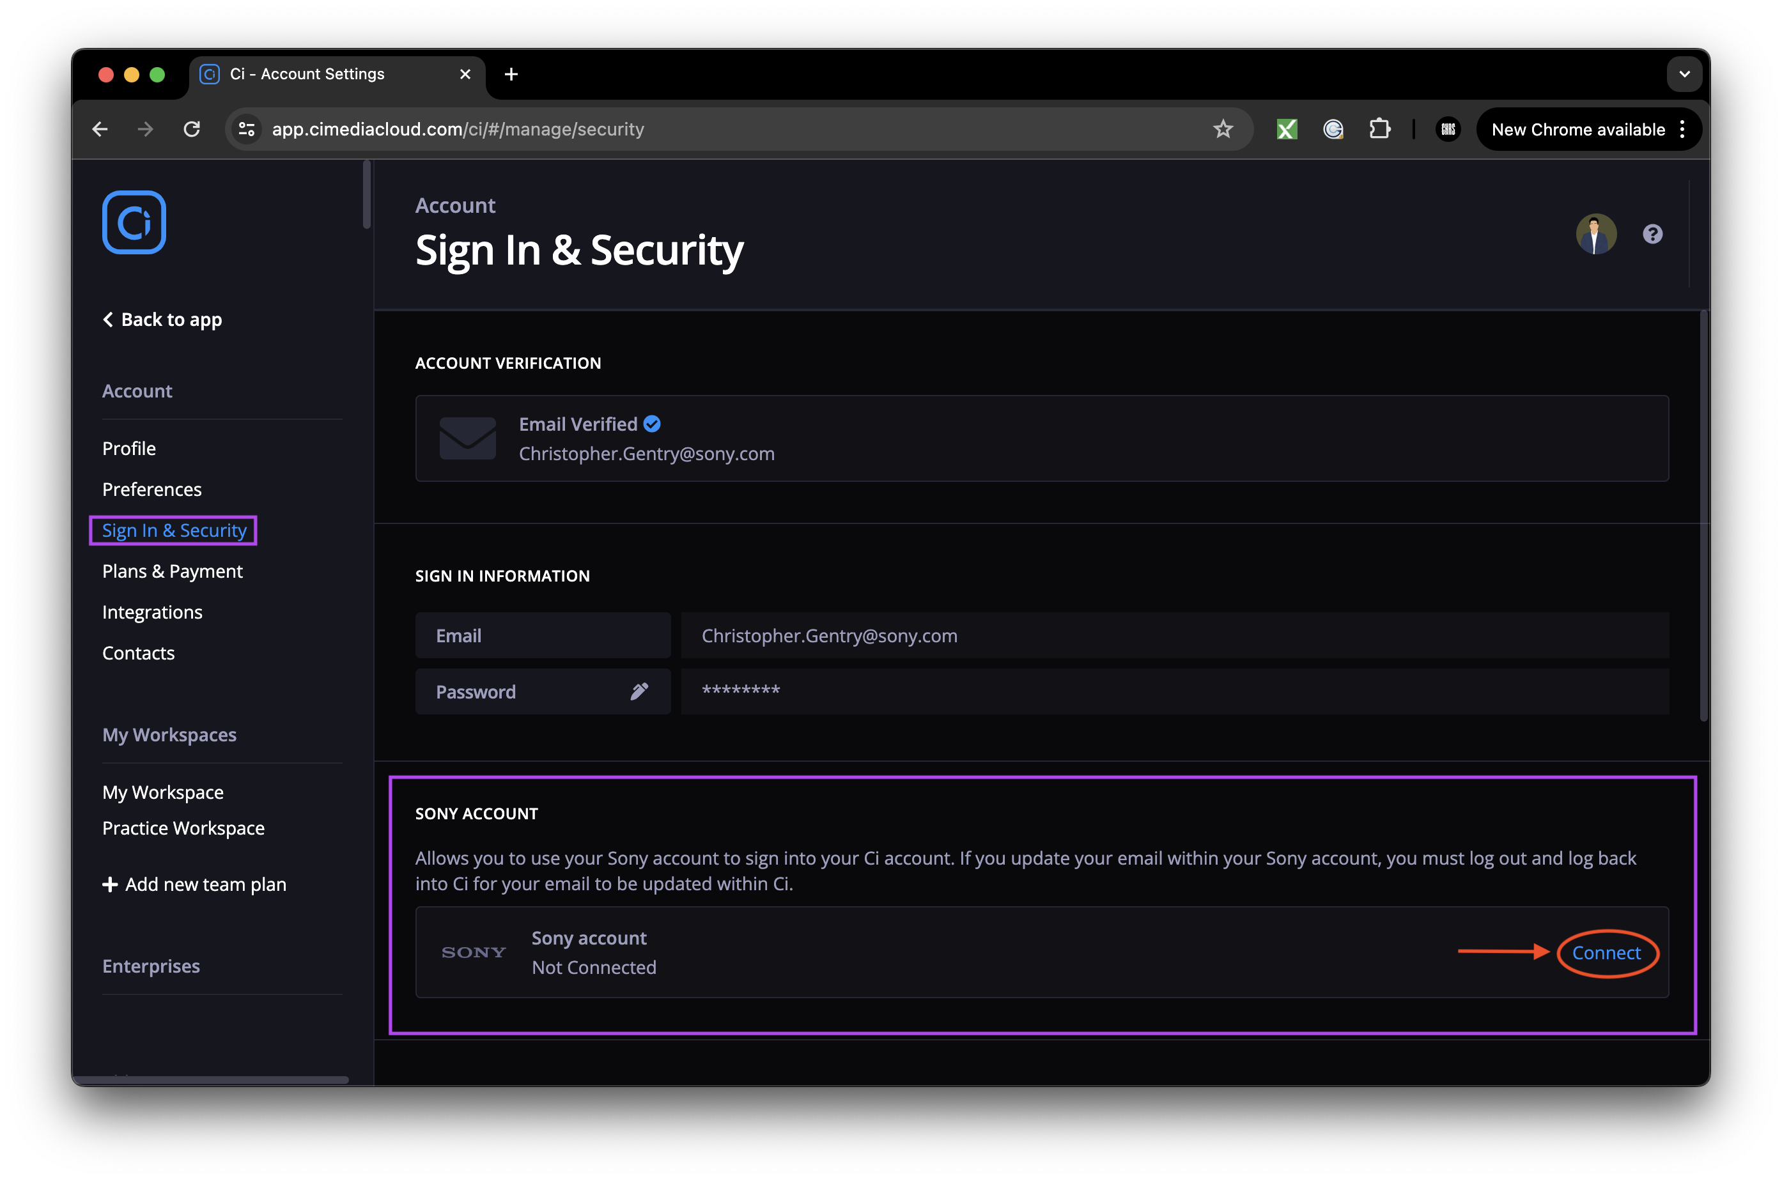Select Integrations in sidebar

point(152,612)
